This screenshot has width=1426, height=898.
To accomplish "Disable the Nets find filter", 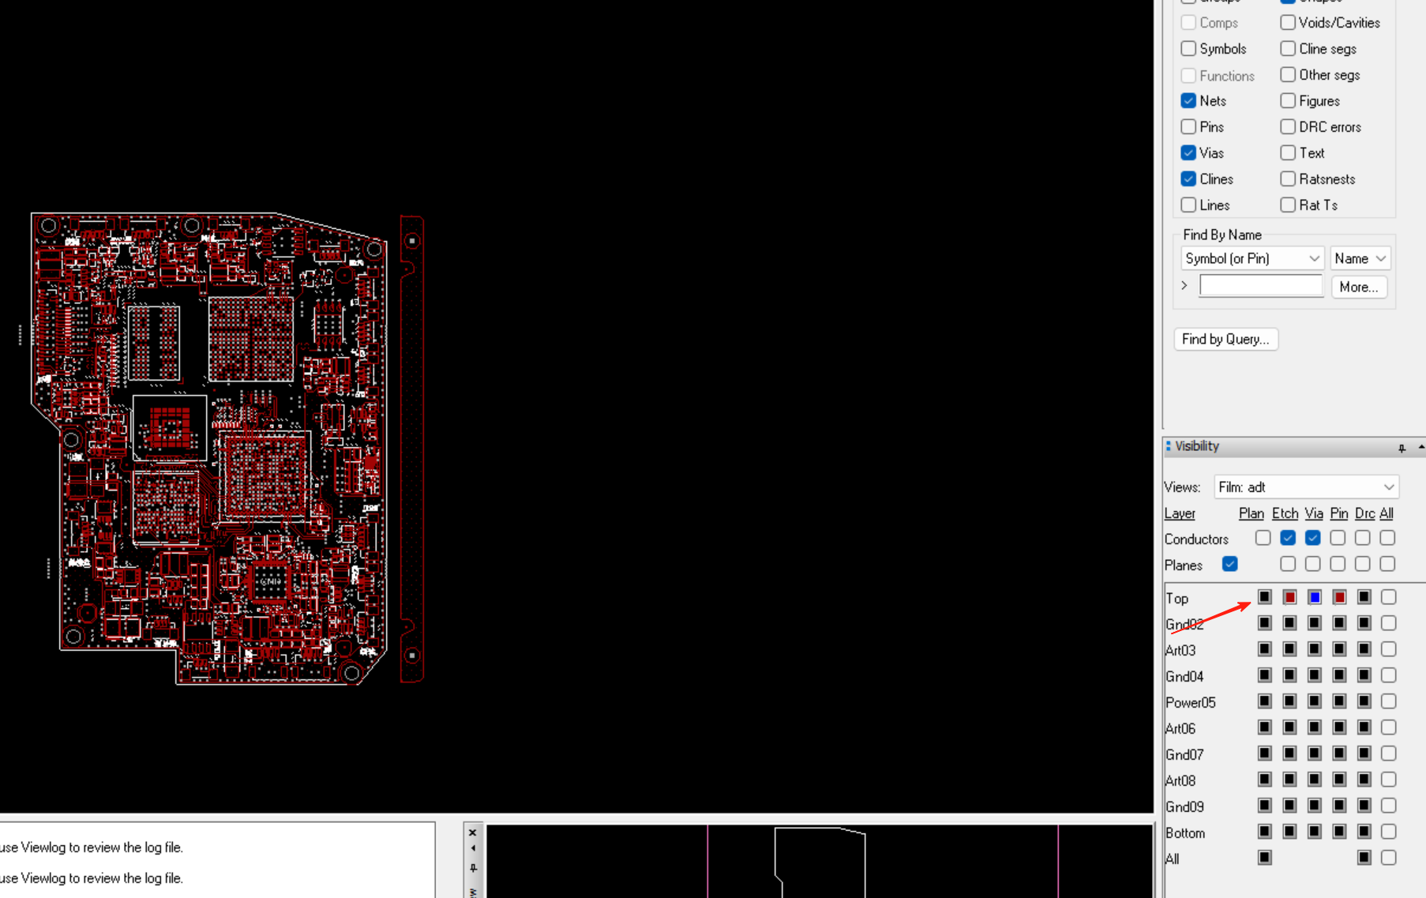I will point(1188,100).
